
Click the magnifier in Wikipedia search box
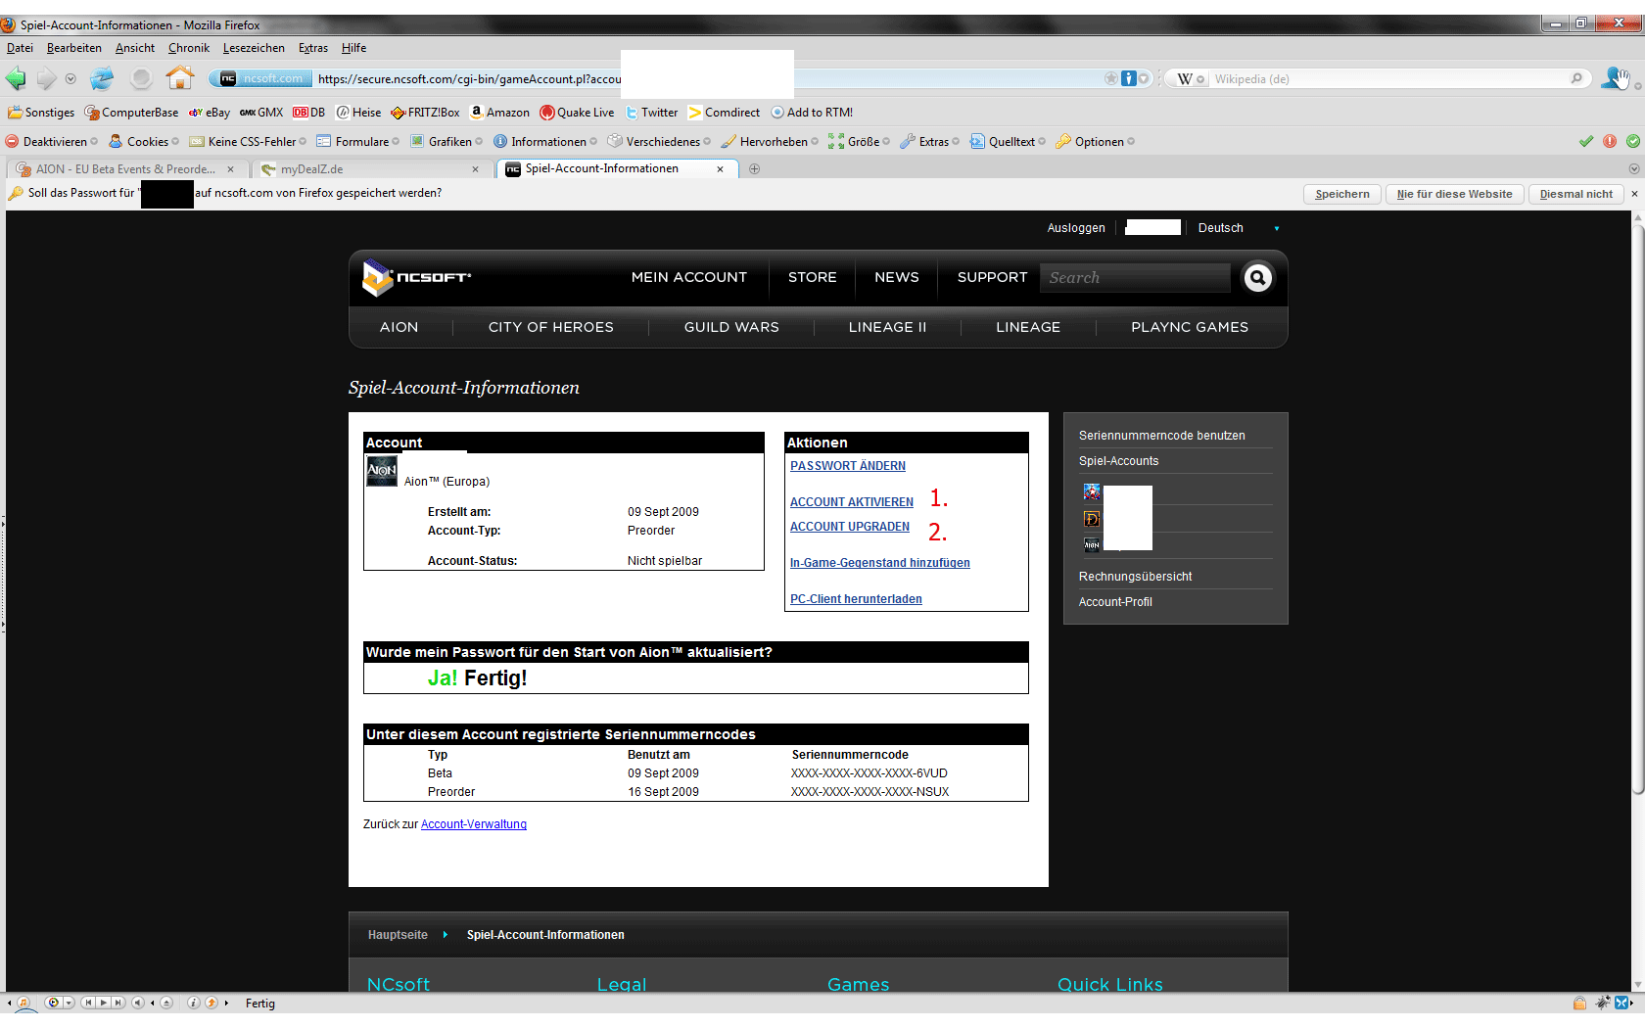click(1576, 78)
